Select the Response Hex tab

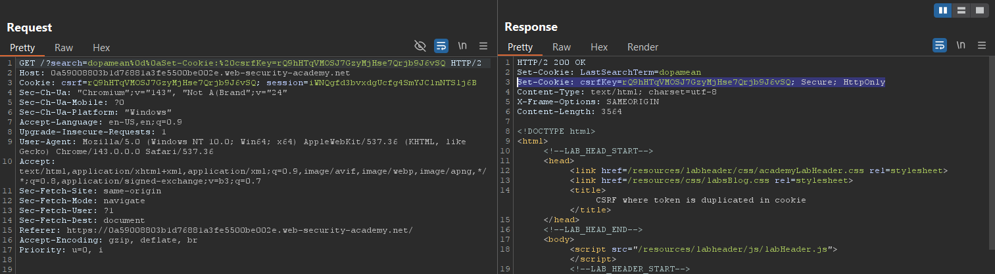pyautogui.click(x=599, y=47)
